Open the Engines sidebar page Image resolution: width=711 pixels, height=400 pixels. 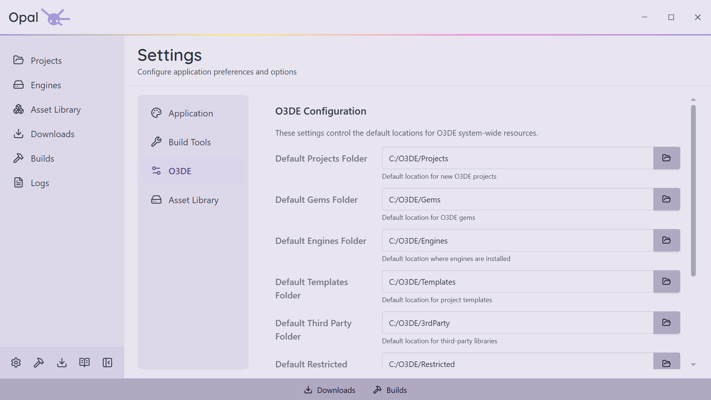click(62, 85)
